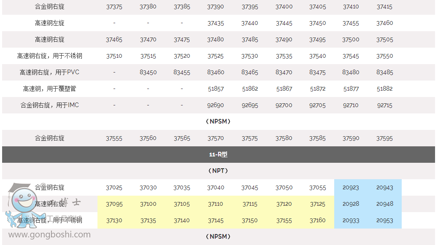This screenshot has width=438, height=245.
Task: Click the (NPT) subheading row
Action: (x=218, y=171)
